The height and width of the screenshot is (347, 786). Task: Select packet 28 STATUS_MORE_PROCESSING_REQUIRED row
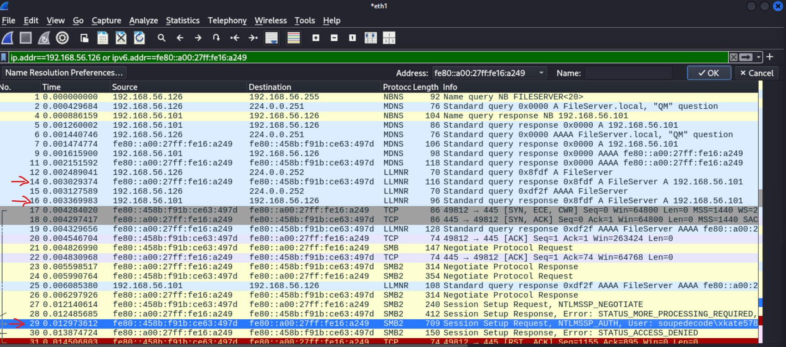[x=379, y=314]
